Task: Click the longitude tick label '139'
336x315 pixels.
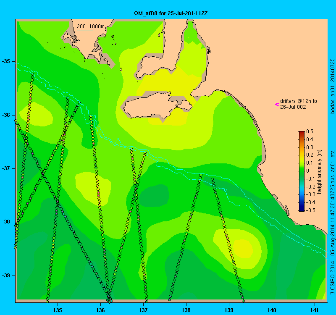Action: [229, 310]
